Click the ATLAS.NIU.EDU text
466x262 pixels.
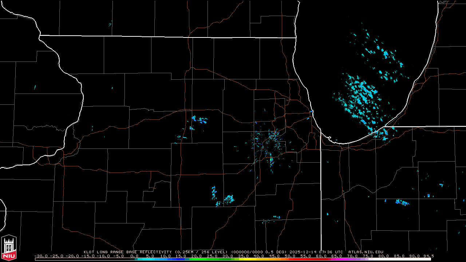(366, 252)
